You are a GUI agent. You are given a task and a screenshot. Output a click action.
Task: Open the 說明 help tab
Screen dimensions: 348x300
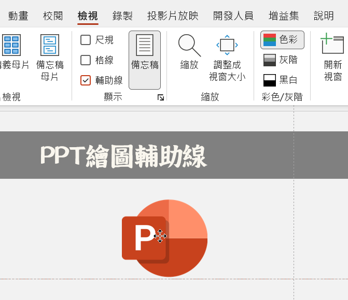point(324,16)
